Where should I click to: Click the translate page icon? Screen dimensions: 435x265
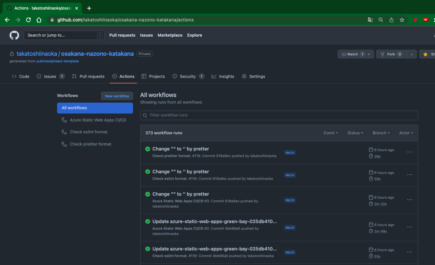click(x=370, y=20)
